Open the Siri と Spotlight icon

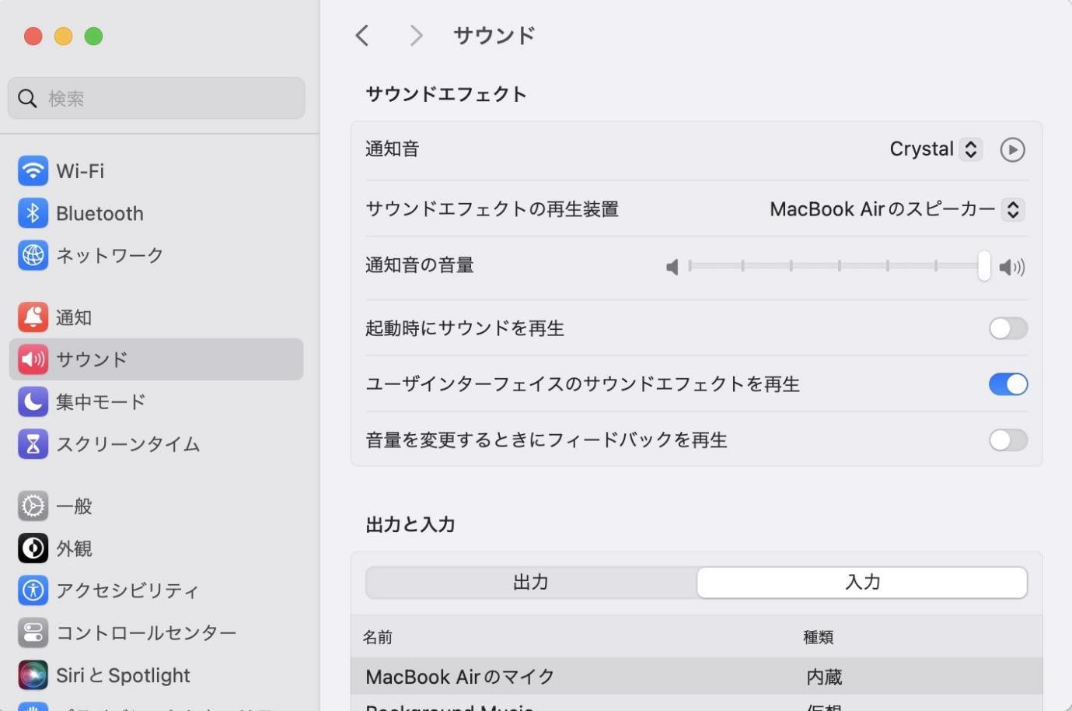33,674
